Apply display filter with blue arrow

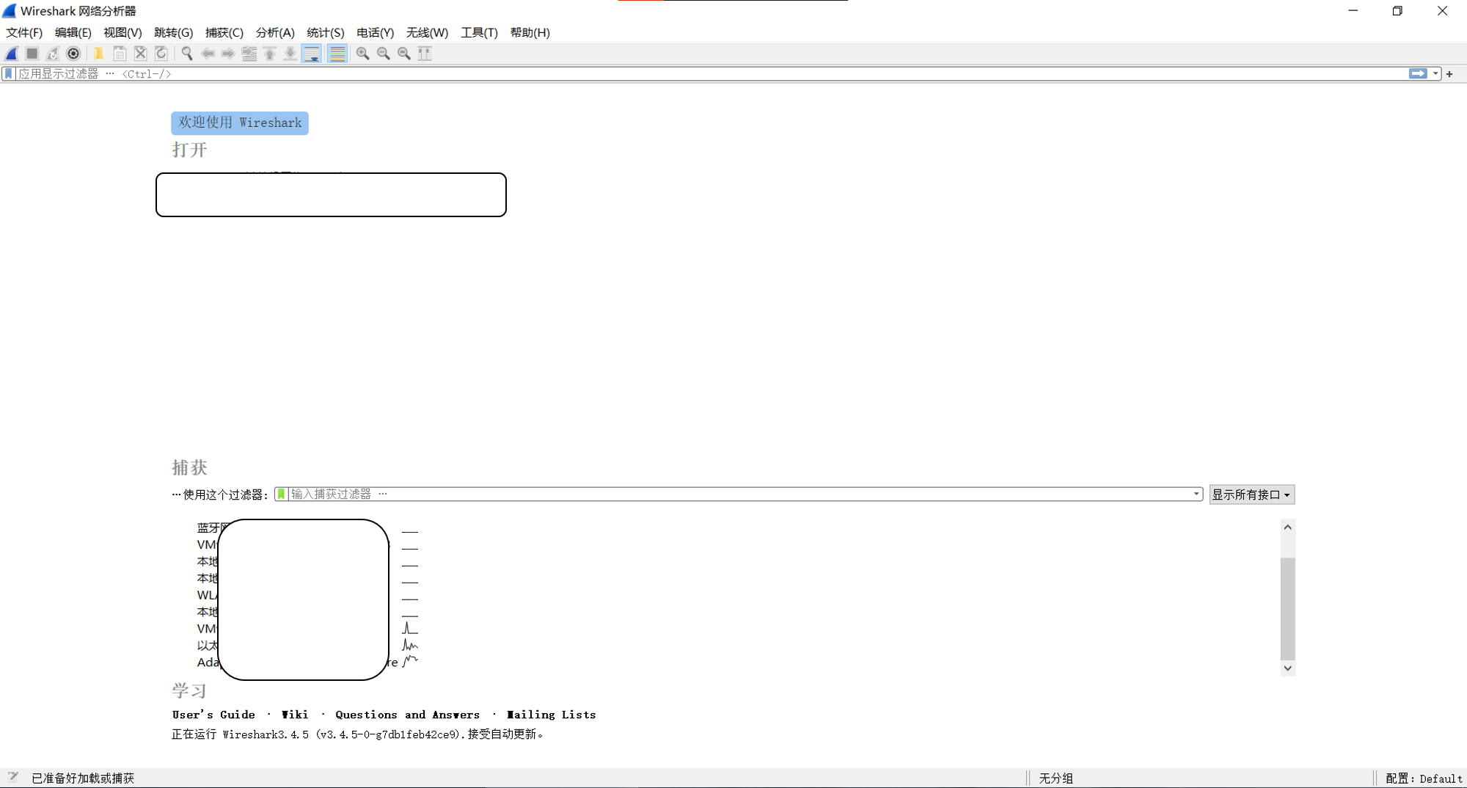click(1418, 74)
